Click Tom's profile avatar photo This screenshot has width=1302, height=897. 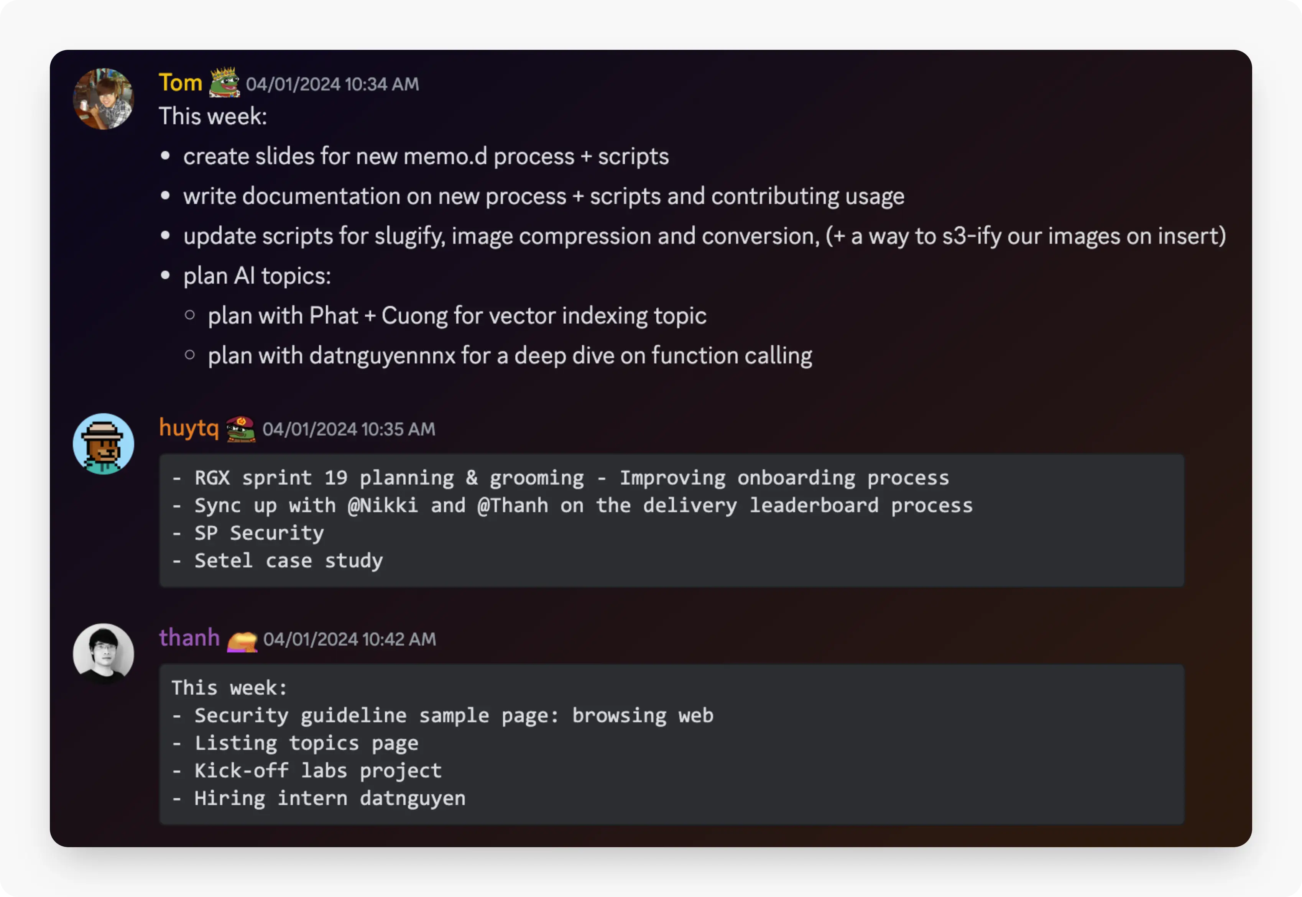[x=104, y=99]
